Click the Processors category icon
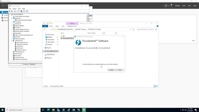This screenshot has width=199, height=112. point(14,55)
